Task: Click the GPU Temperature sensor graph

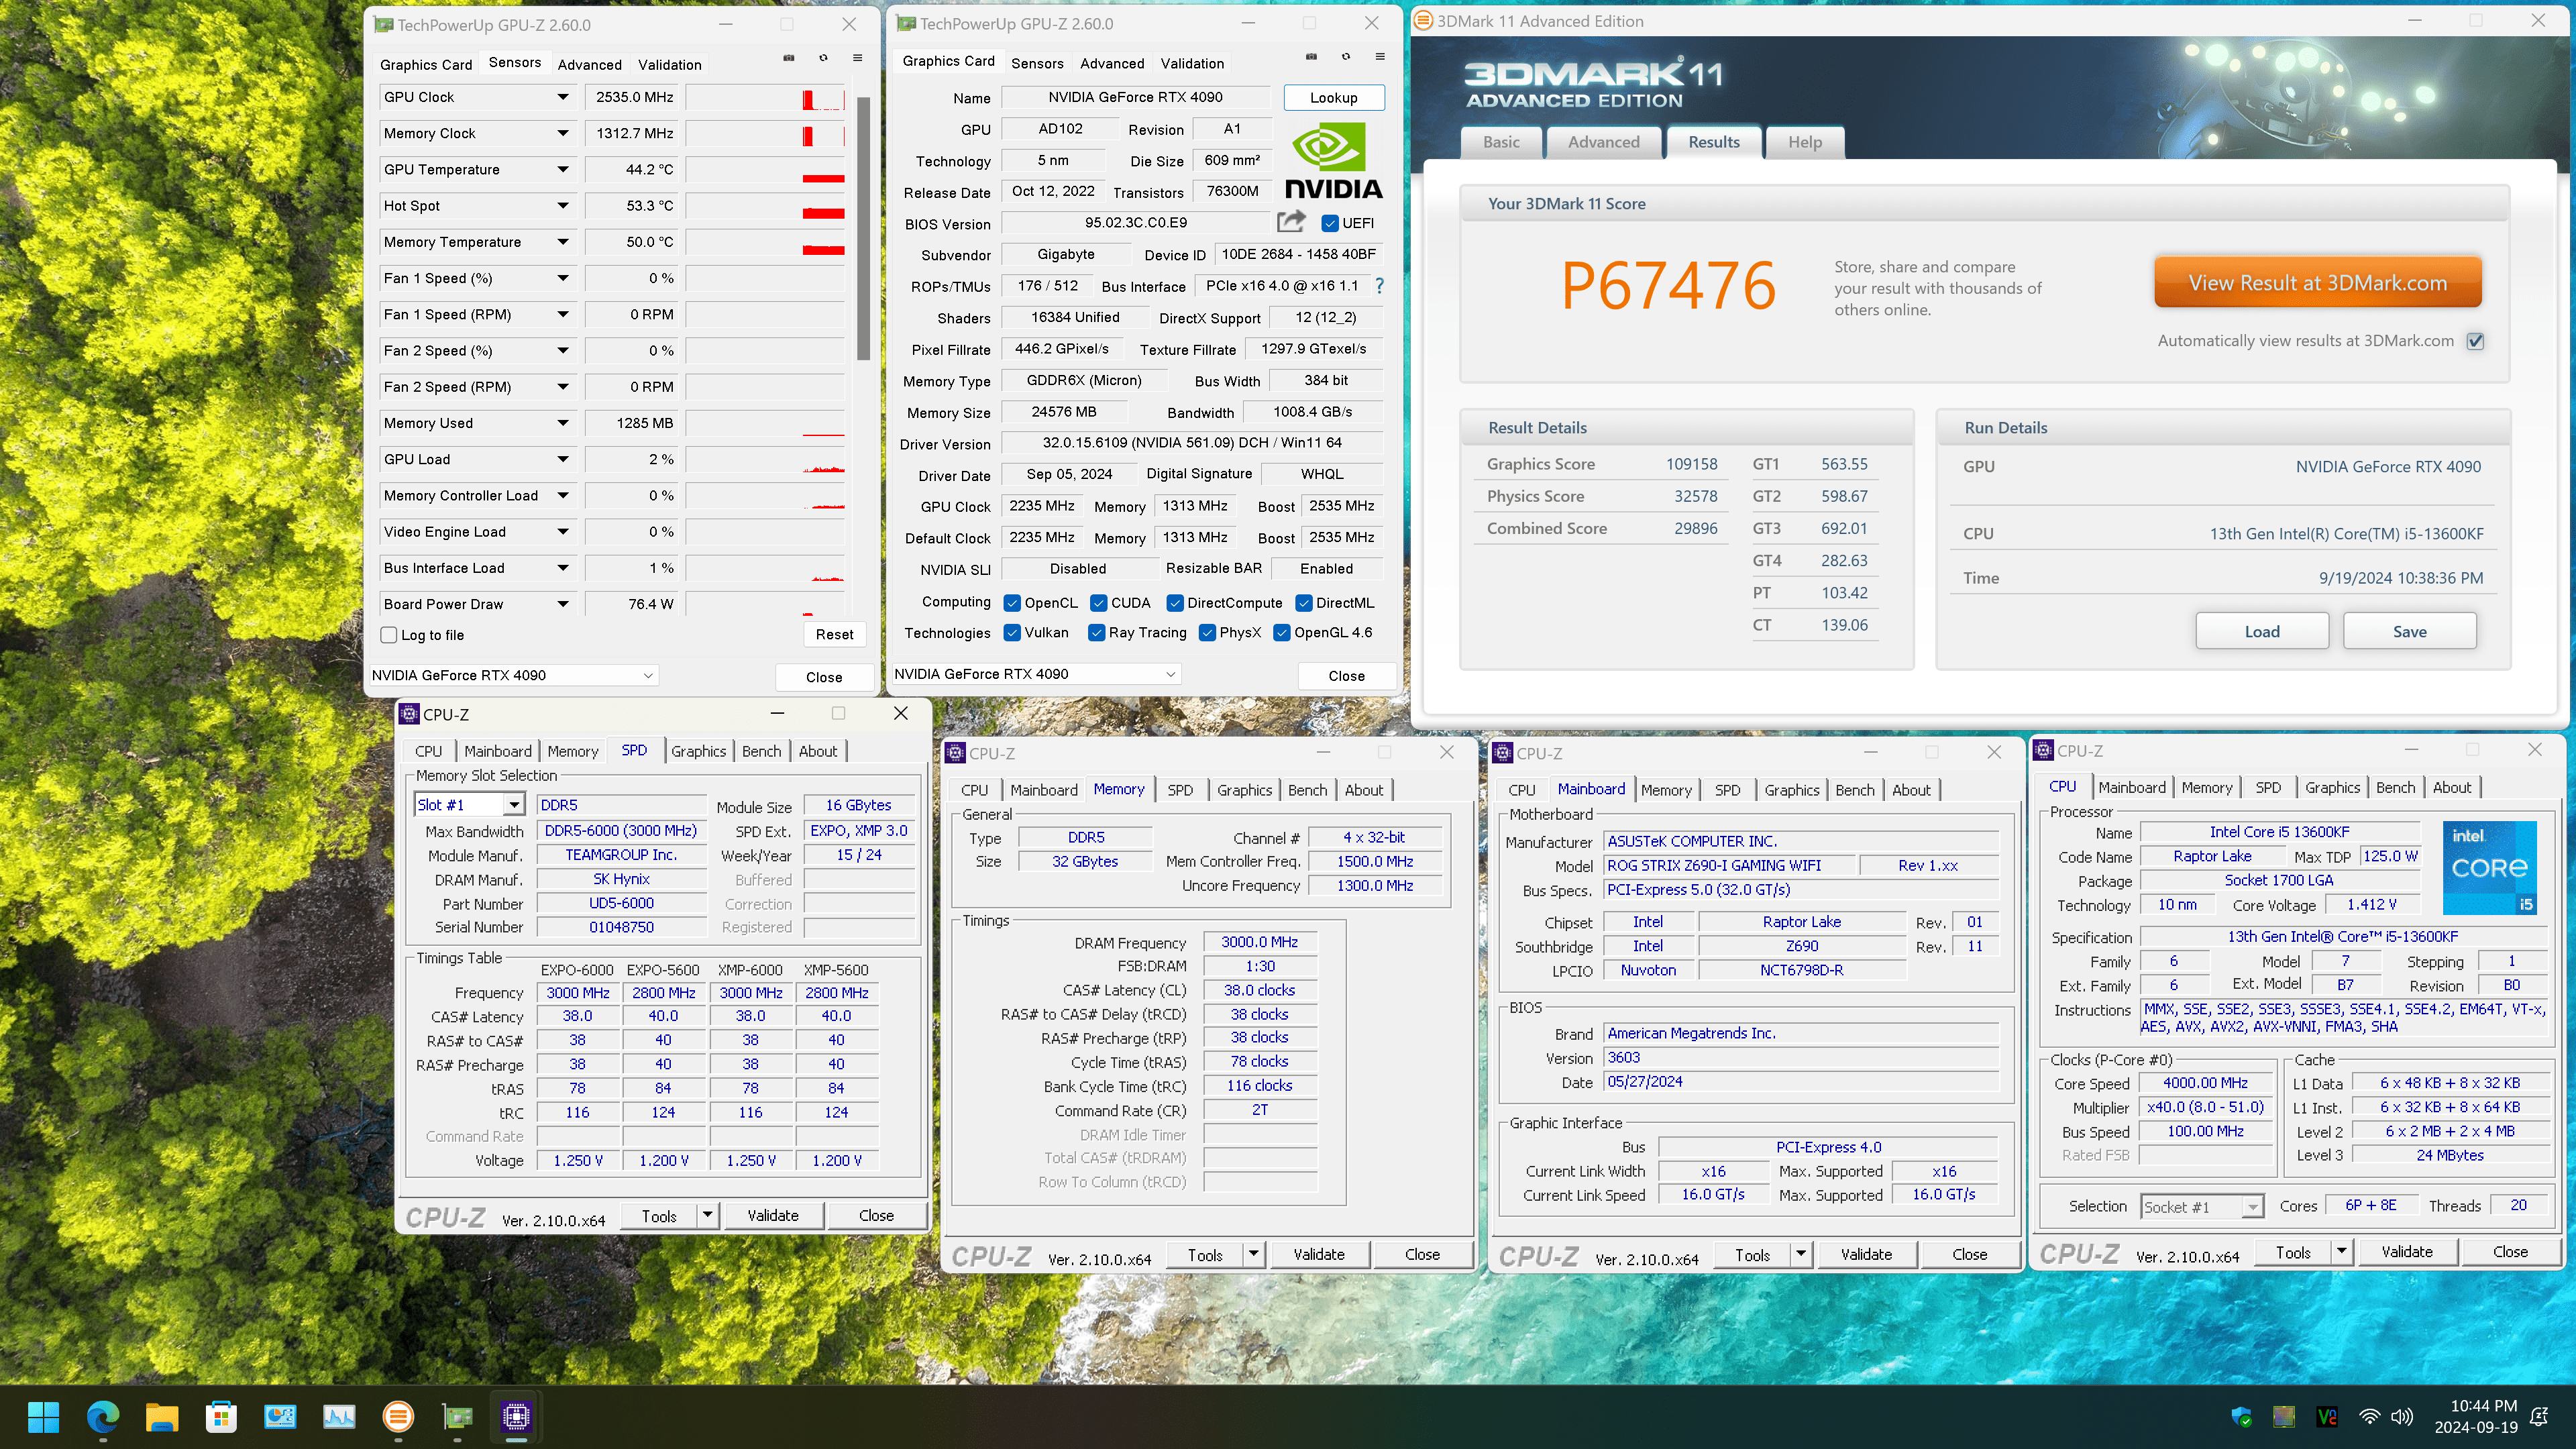Action: click(x=766, y=170)
